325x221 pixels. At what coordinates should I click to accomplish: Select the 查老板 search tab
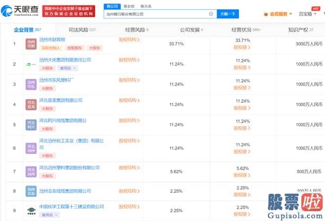point(129,6)
